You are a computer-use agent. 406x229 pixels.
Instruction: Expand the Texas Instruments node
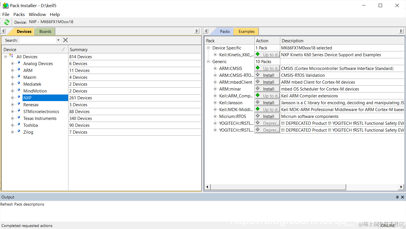12,118
